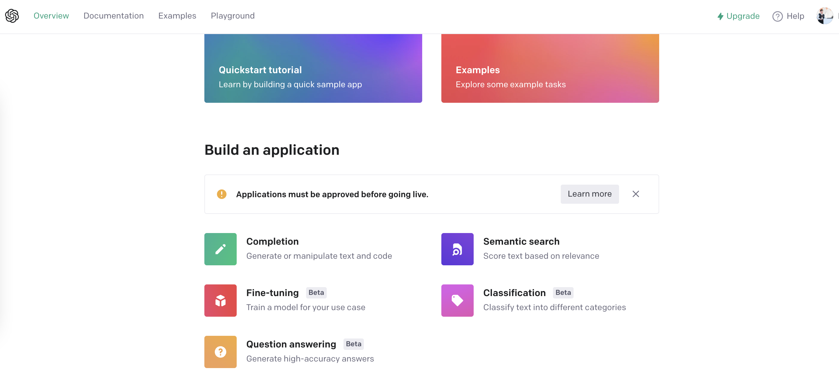839x386 pixels.
Task: Click the yellow warning exclamation icon
Action: pos(221,194)
